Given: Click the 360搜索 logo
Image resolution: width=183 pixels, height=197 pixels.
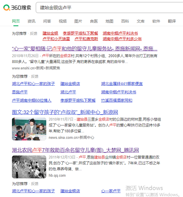Looking at the screenshot, I should tap(17, 8).
